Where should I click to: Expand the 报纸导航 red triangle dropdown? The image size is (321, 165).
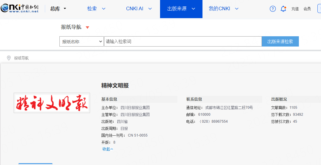(x=87, y=27)
